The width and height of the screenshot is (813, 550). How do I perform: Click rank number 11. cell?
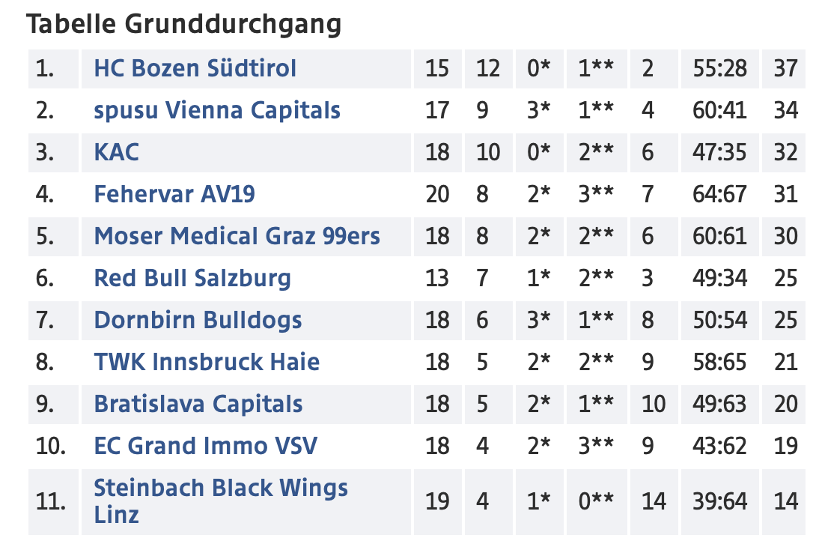53,502
